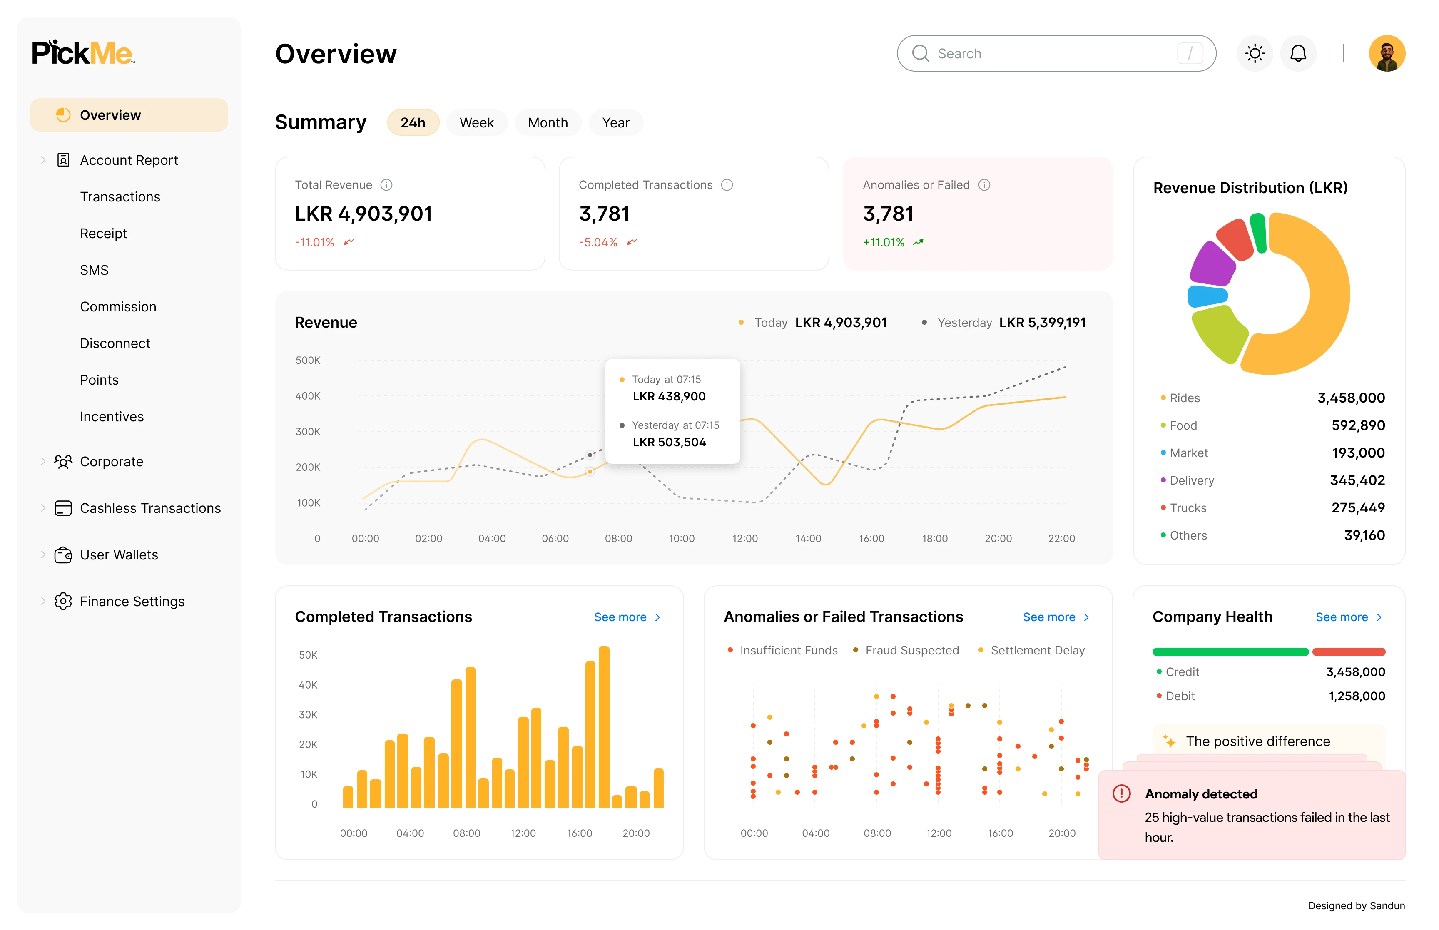The image size is (1439, 930).
Task: Switch summary to Month
Action: pos(548,122)
